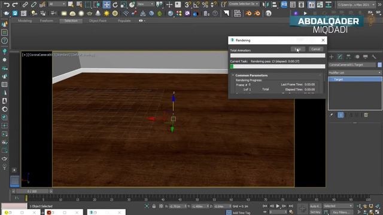Toggle the Selection Lock padlock
This screenshot has height=215, width=383.
154,206
